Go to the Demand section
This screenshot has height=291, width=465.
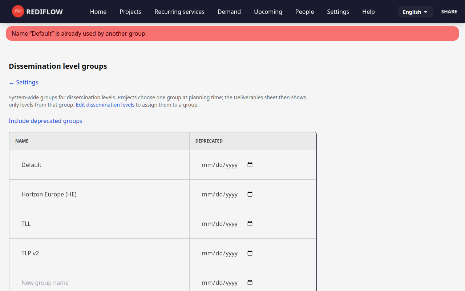[x=229, y=12]
